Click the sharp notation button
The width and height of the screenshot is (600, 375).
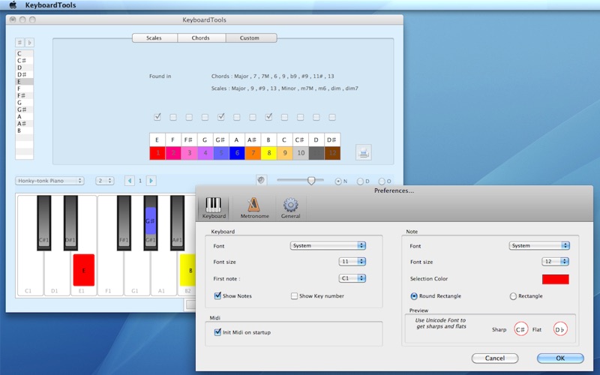[19, 43]
